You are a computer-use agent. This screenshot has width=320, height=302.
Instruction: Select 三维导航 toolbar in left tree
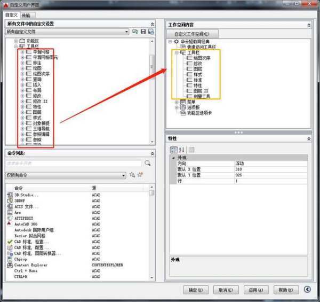[41, 129]
